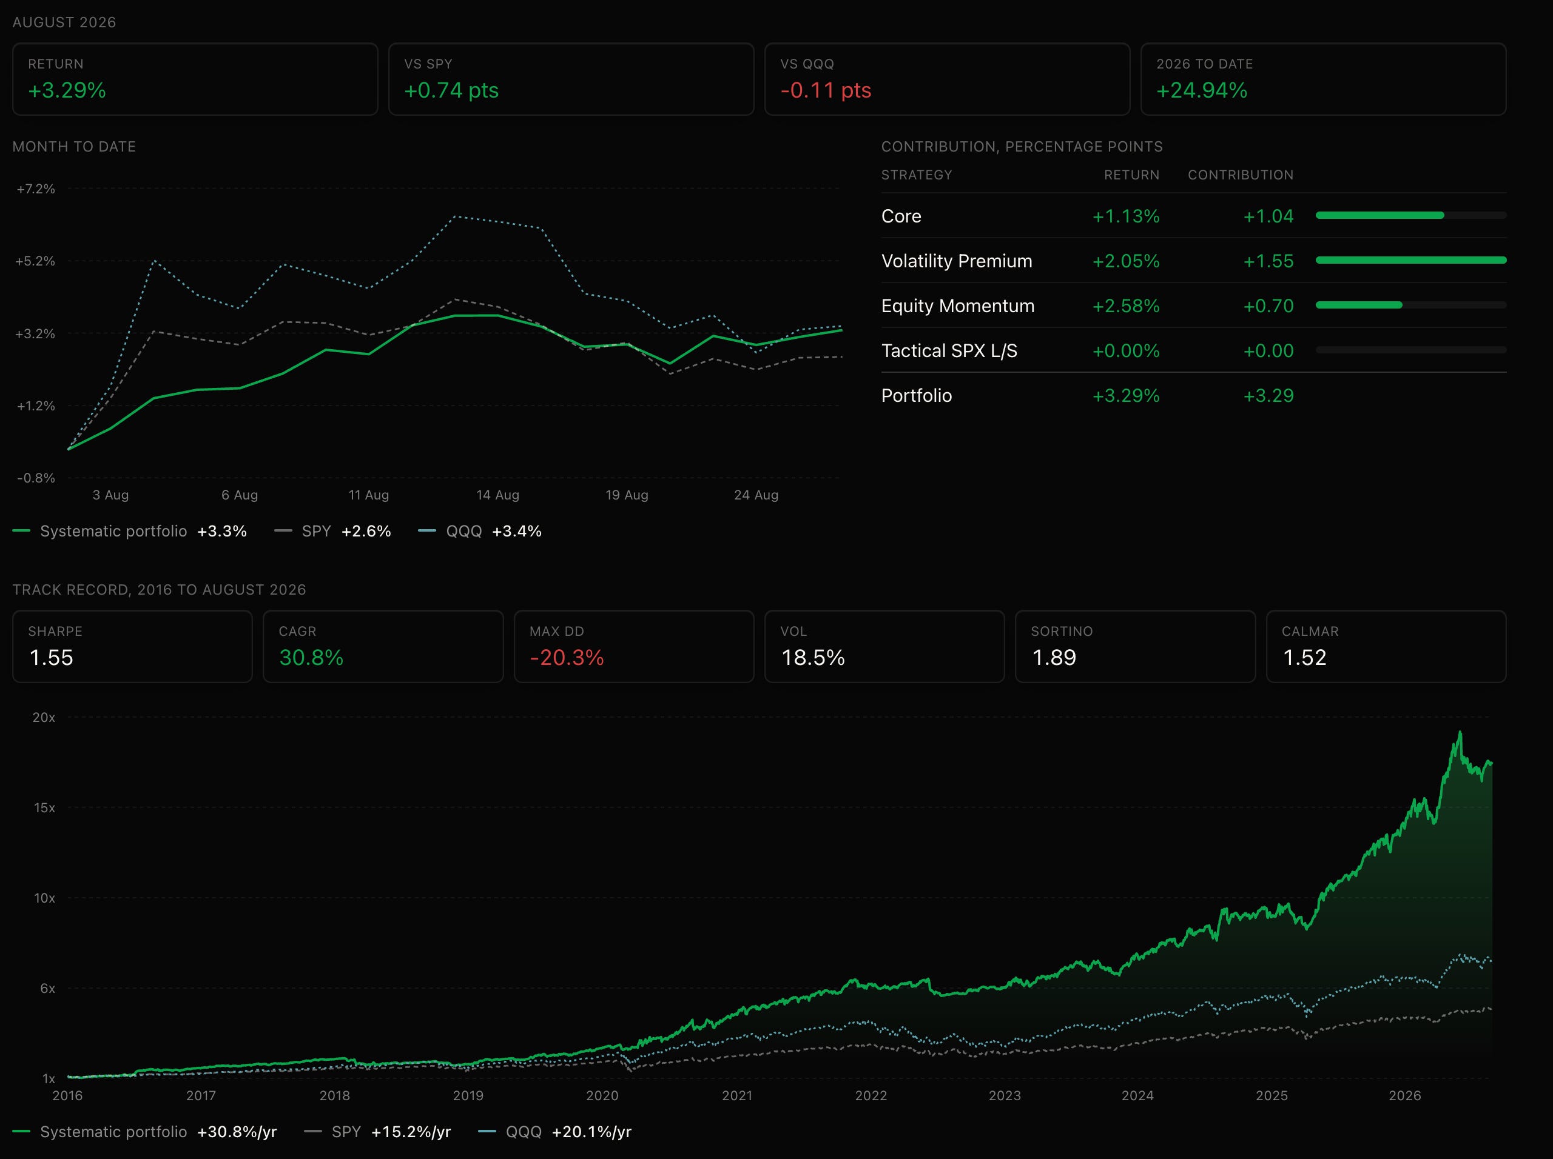Click the CONTRIBUTION, PERCENTAGE POINTS heading

click(1022, 147)
